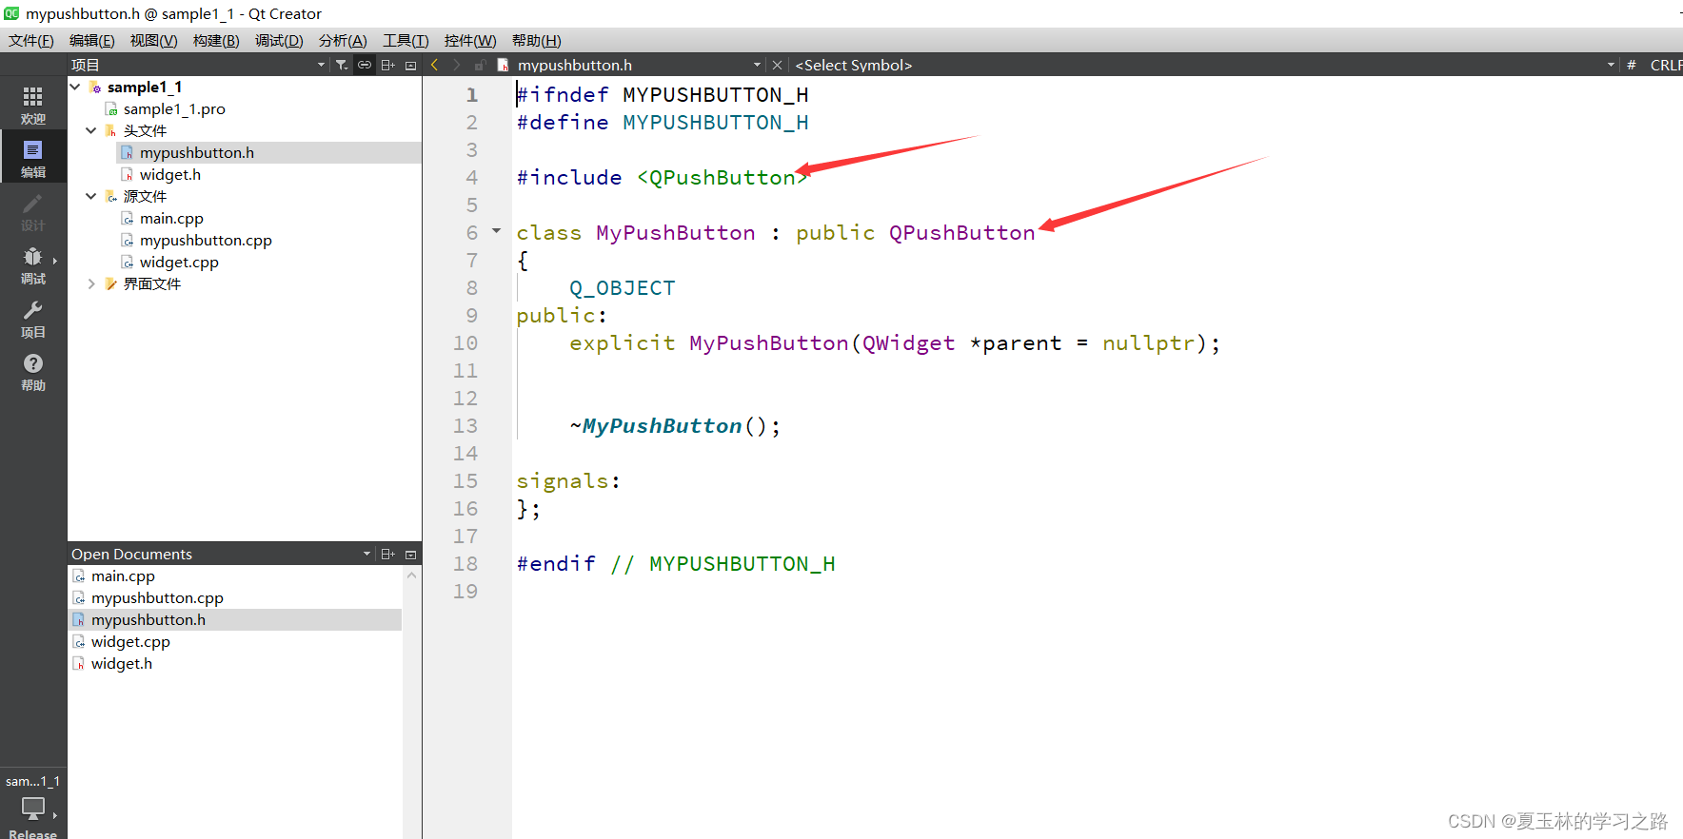Click the sample1_1 project folder icon
The width and height of the screenshot is (1683, 839).
95,87
